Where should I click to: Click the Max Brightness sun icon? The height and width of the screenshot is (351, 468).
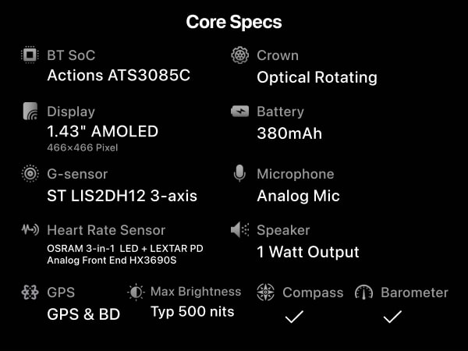tap(136, 292)
